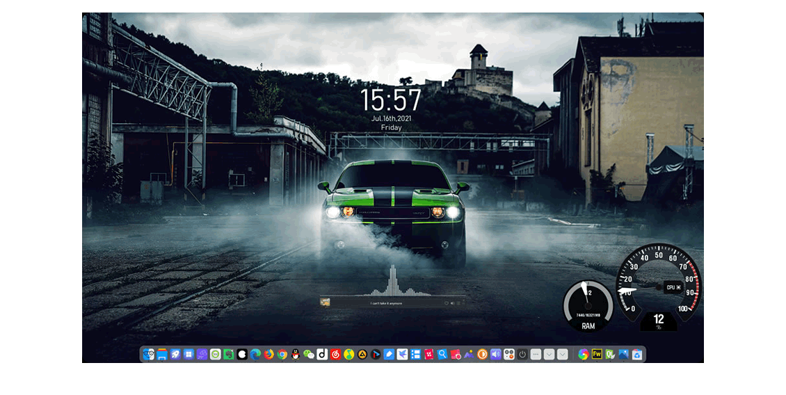Toggle the heart favorite on music widget
The height and width of the screenshot is (395, 786).
point(446,303)
